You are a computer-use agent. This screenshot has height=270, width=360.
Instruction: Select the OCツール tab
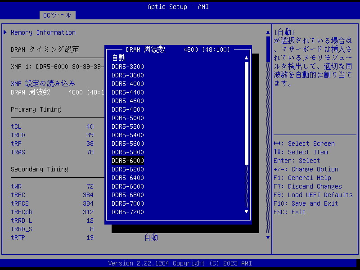point(58,15)
